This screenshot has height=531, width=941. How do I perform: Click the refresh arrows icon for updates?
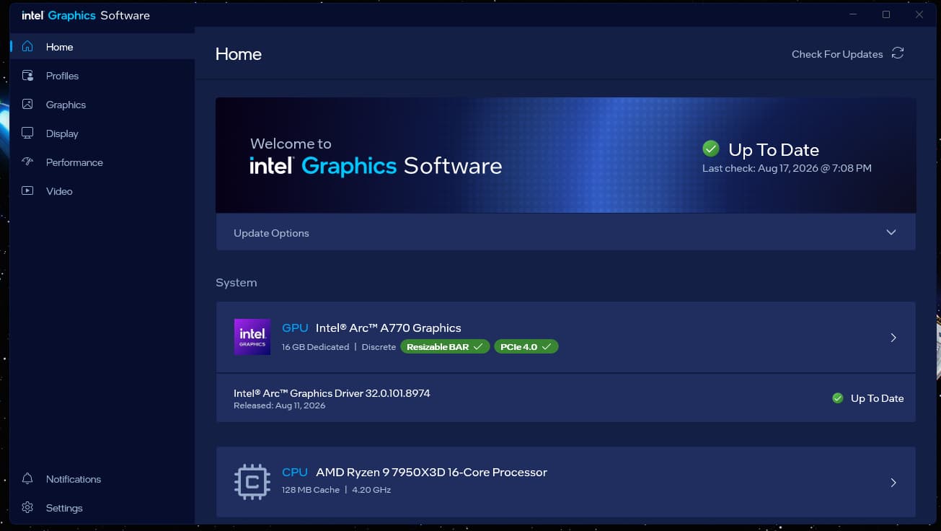(898, 53)
